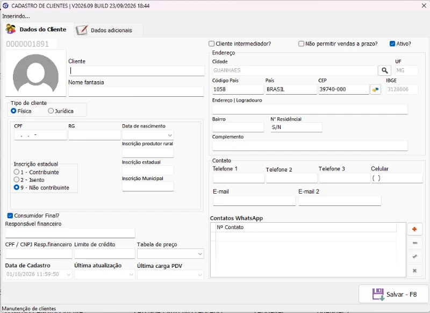The image size is (430, 313).
Task: Open the Data de nascimento dropdown
Action: pyautogui.click(x=170, y=135)
